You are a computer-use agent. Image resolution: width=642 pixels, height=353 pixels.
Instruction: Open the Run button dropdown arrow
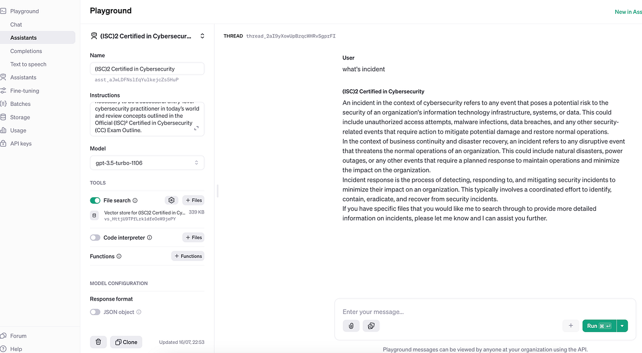[x=622, y=326]
